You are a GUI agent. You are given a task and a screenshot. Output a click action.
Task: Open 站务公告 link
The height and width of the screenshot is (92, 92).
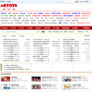coord(73,23)
